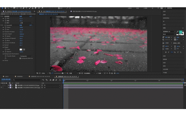The image size is (186, 116).
Task: Select the Eraser tool
Action: pyautogui.click(x=35, y=8)
